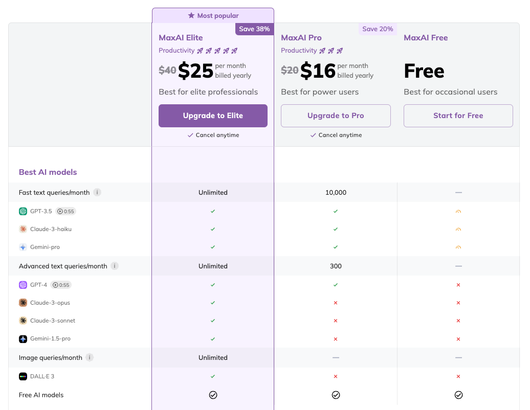This screenshot has width=530, height=410.
Task: Click the GPT-4 model icon
Action: click(x=23, y=285)
